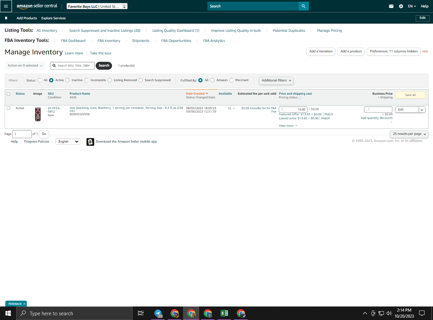433x320 pixels.
Task: Click the price field showing 14.00
Action: click(293, 109)
